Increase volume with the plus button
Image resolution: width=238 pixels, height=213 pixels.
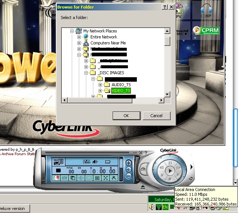(129, 163)
